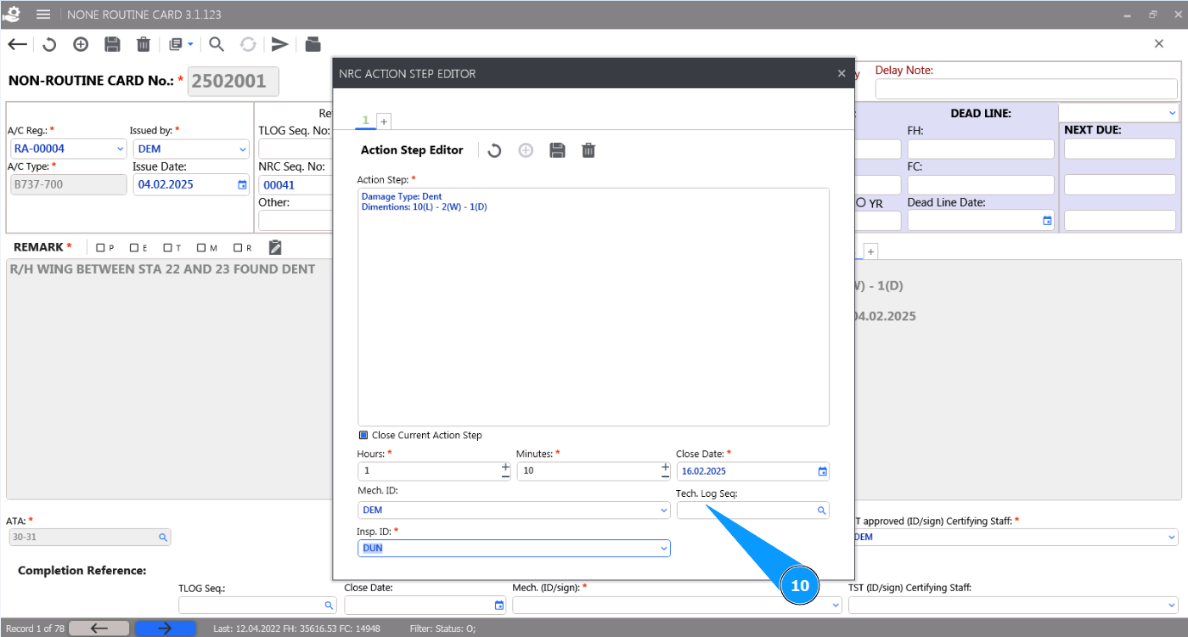Click the greyed add icon in Action Step Editor
Screen dimensions: 1188x637
(526, 150)
